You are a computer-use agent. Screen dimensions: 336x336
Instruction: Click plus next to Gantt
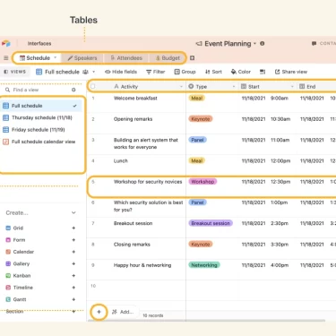point(73,299)
